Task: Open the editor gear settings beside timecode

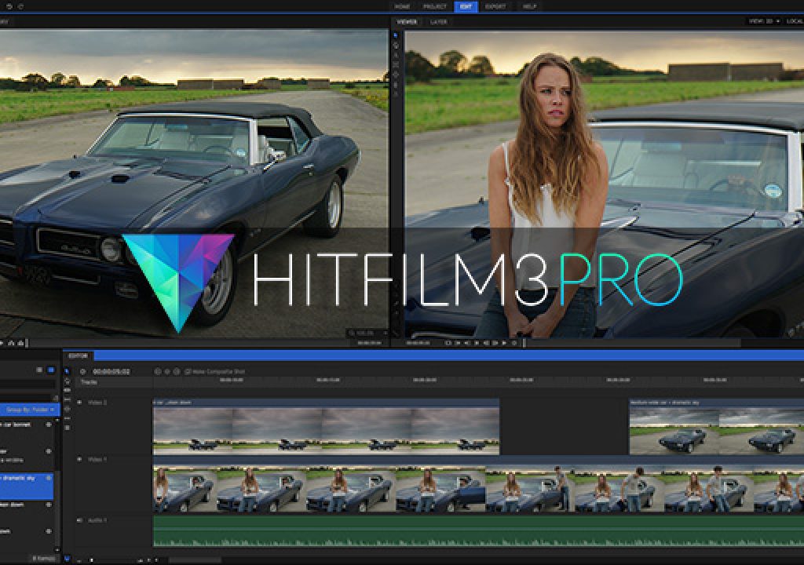Action: point(83,371)
